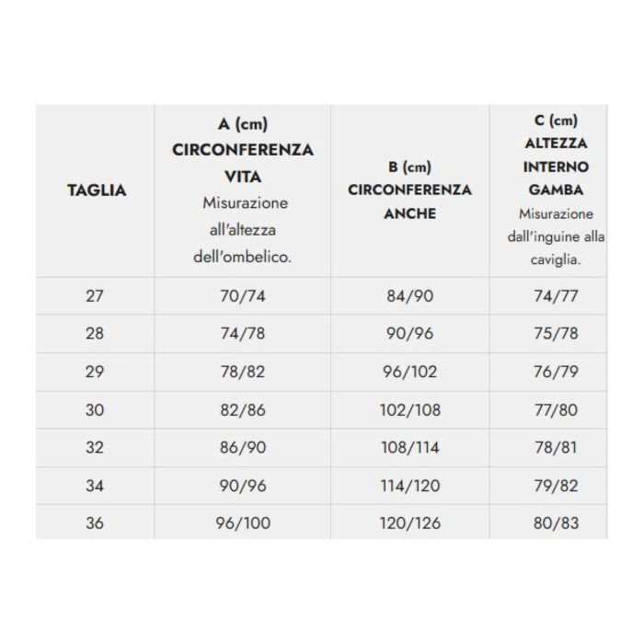Select the 120/126 hip value
644x644 pixels.
click(409, 523)
